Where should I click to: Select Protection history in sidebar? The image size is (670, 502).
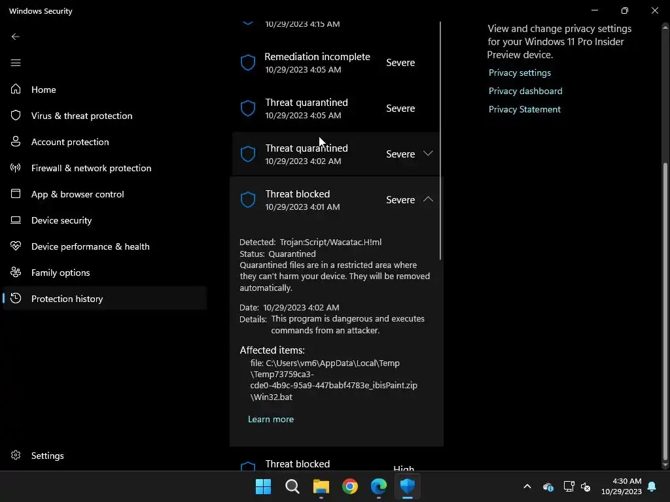pyautogui.click(x=105, y=298)
